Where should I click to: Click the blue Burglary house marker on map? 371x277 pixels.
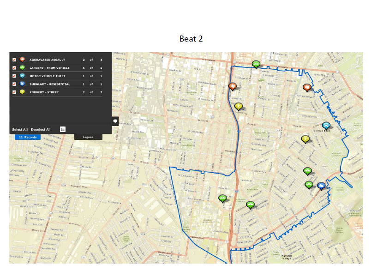pos(322,186)
